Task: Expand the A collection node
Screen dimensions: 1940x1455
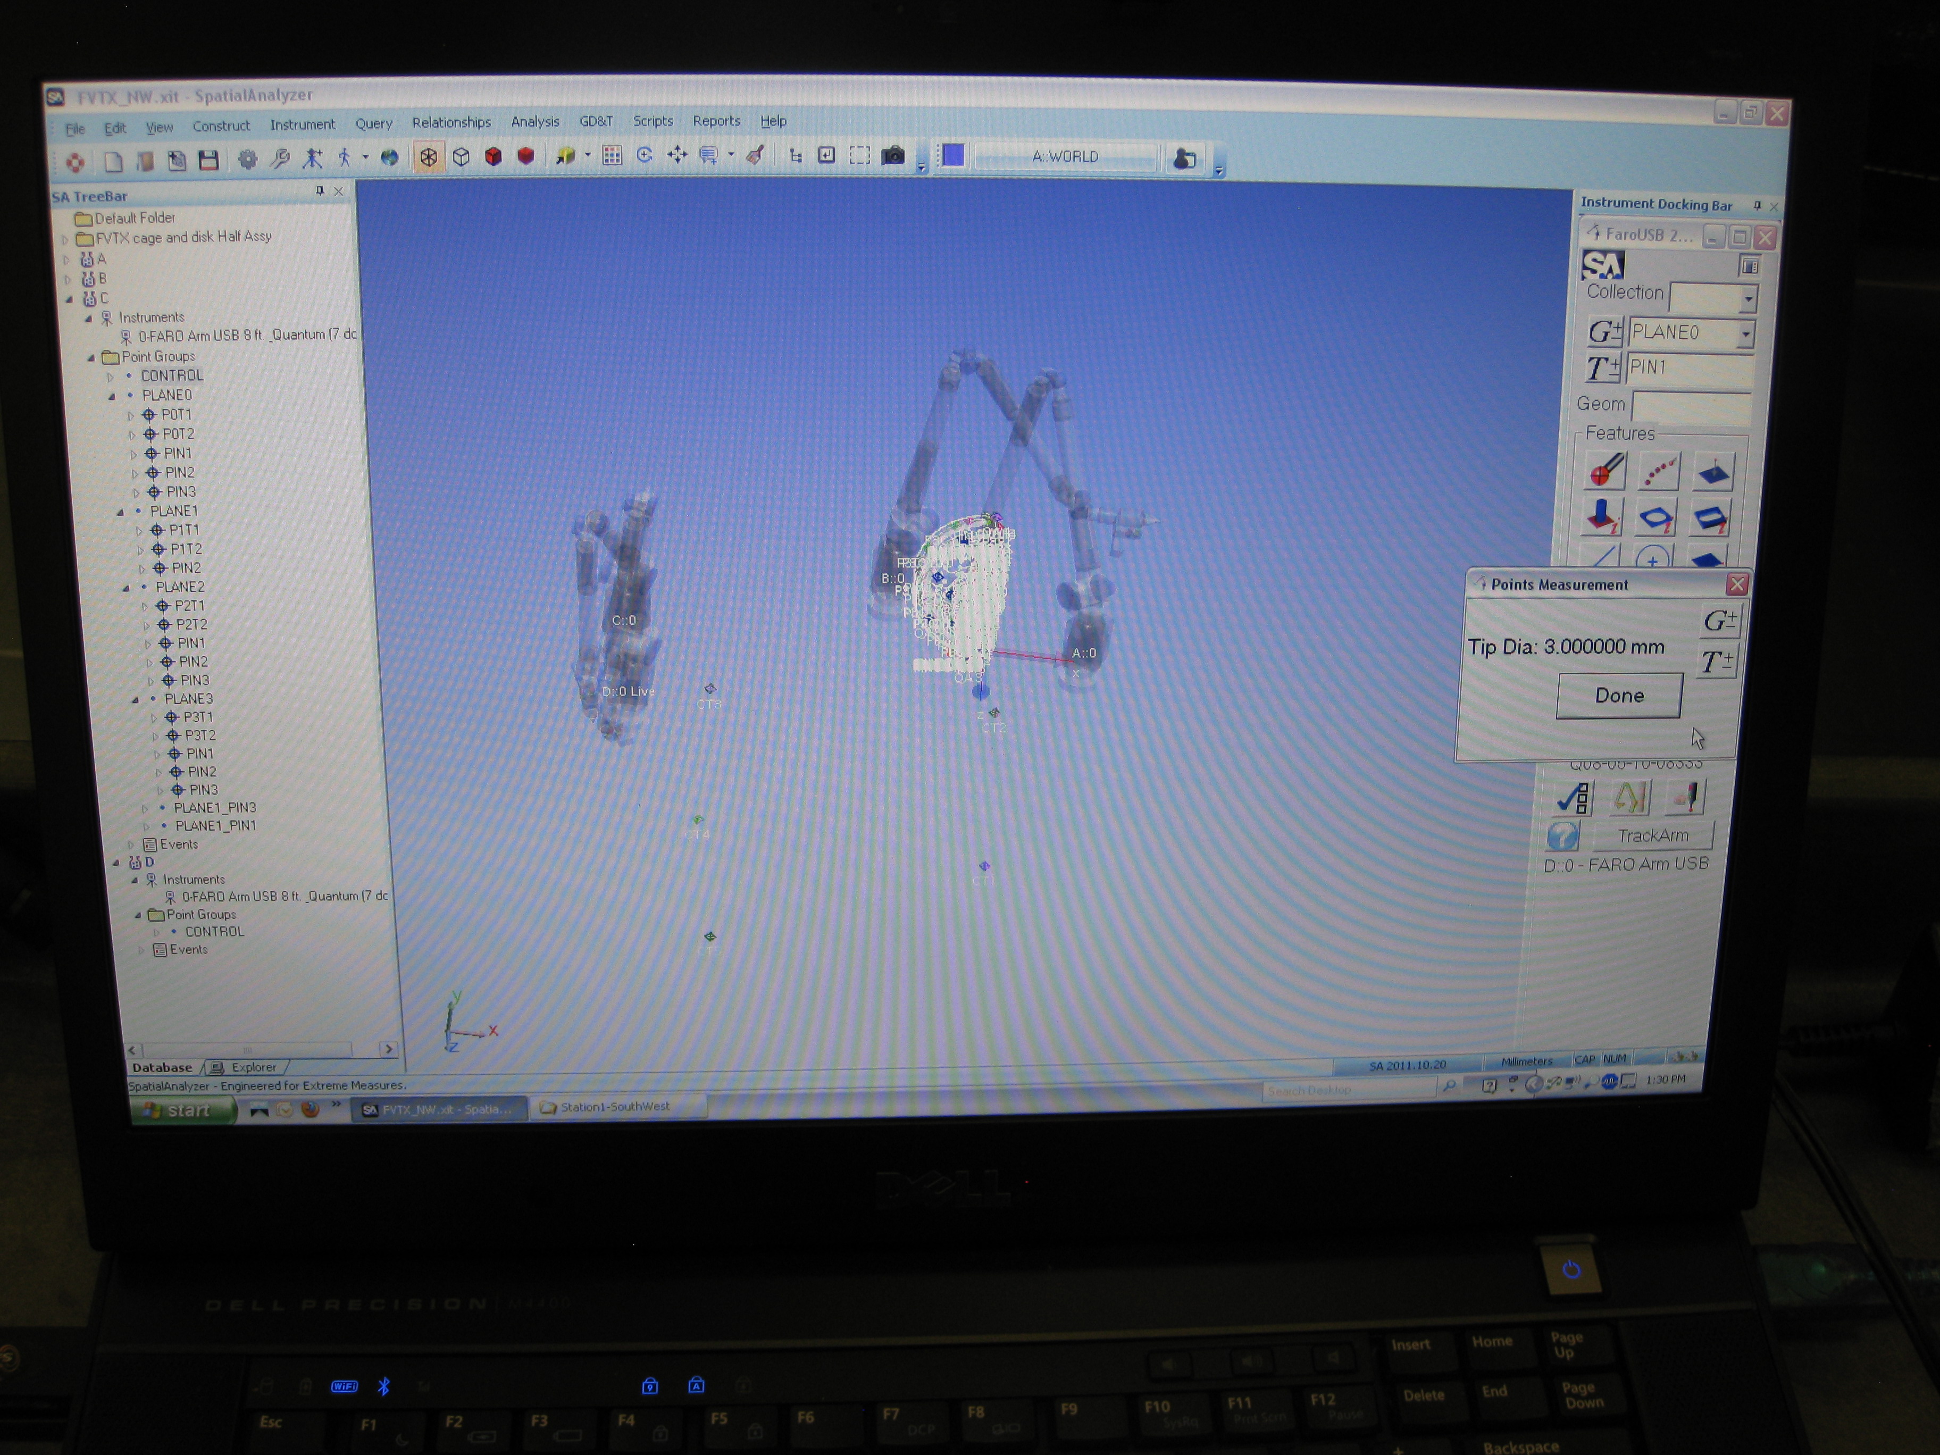Action: tap(65, 260)
